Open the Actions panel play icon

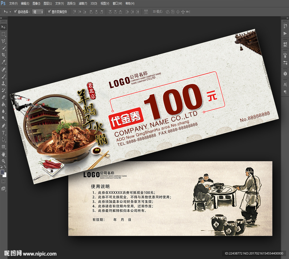pyautogui.click(x=285, y=33)
